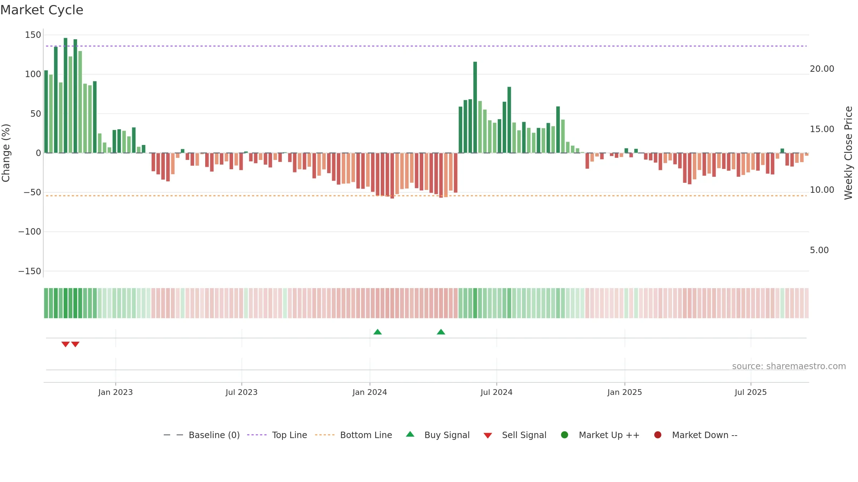Click the 5.00 price axis value
The image size is (858, 482).
click(x=819, y=250)
